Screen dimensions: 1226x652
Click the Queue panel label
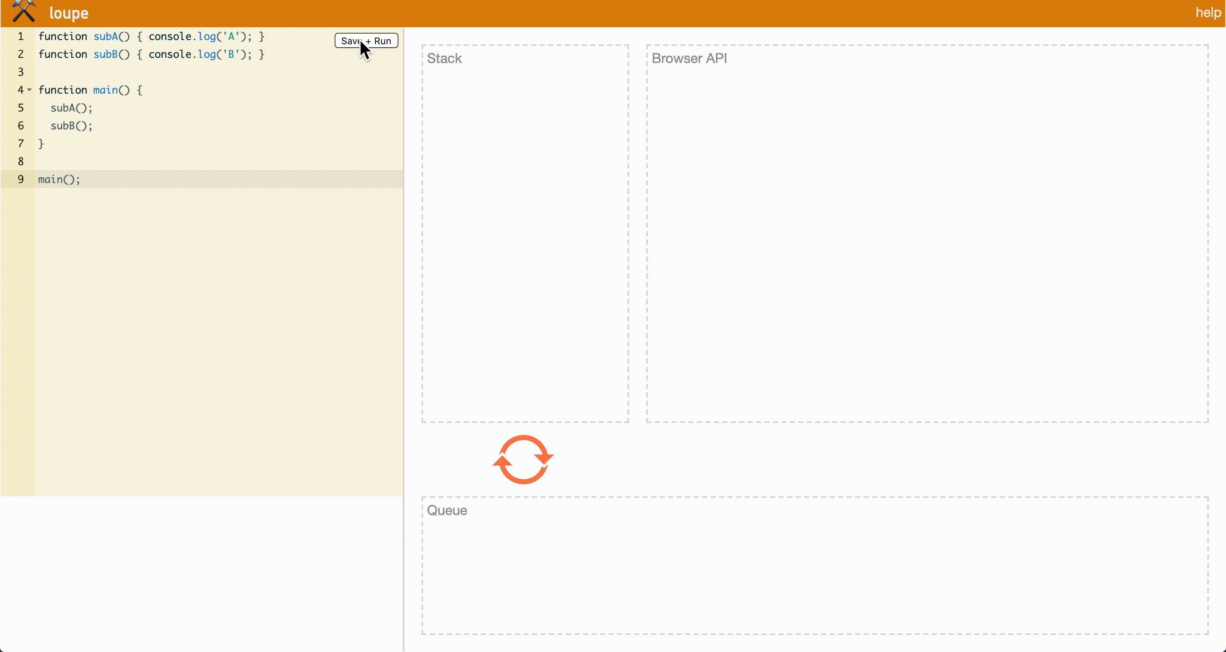point(447,510)
